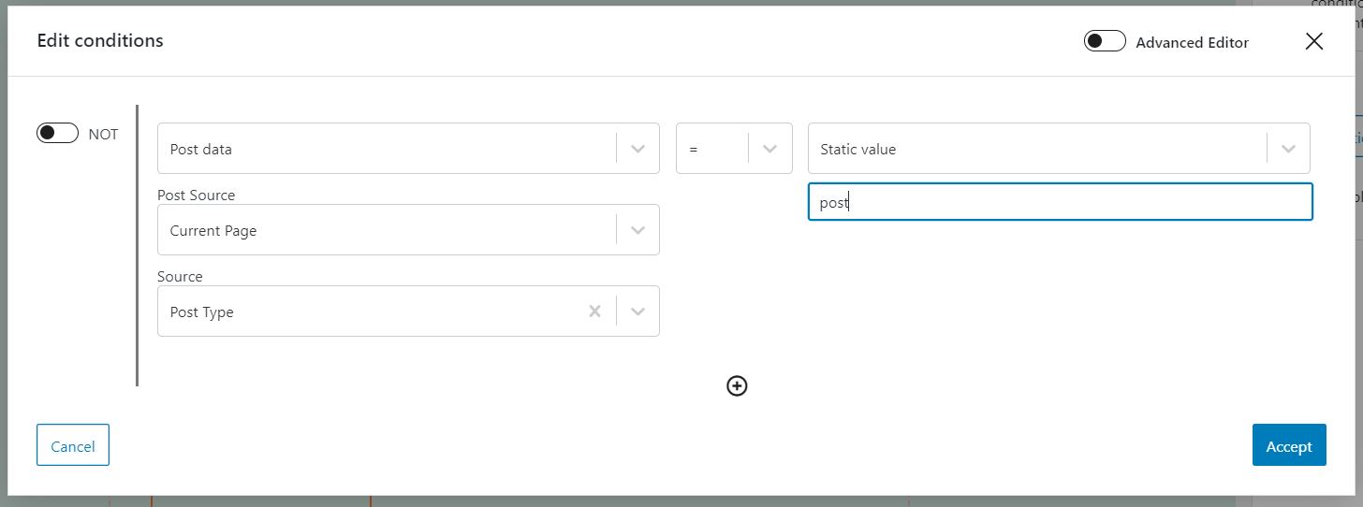Close the Edit conditions dialog

click(1314, 41)
